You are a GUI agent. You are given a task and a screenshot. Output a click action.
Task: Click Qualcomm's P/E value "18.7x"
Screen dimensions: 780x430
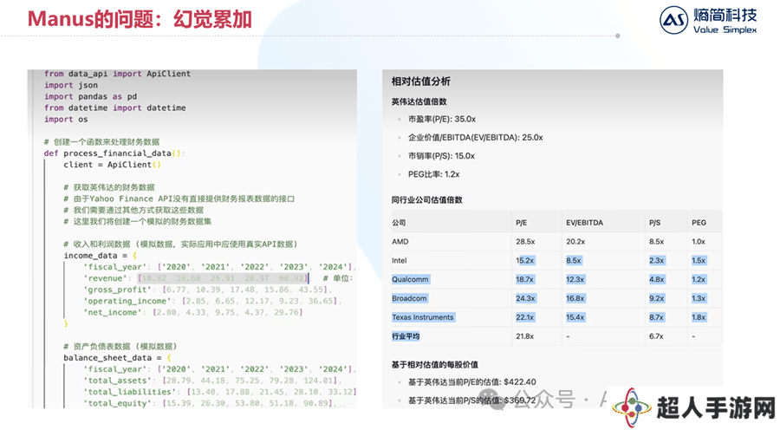point(525,279)
